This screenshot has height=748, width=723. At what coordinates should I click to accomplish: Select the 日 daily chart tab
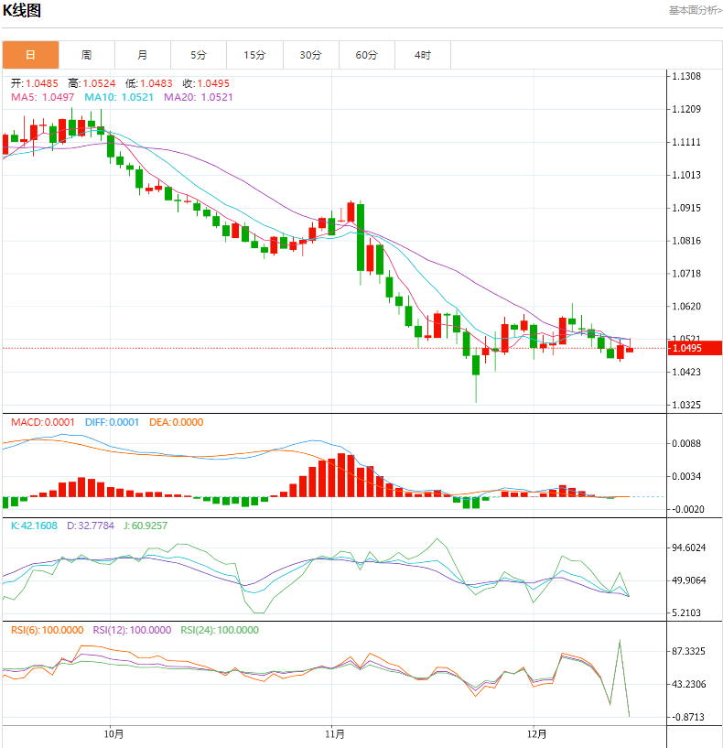[30, 55]
